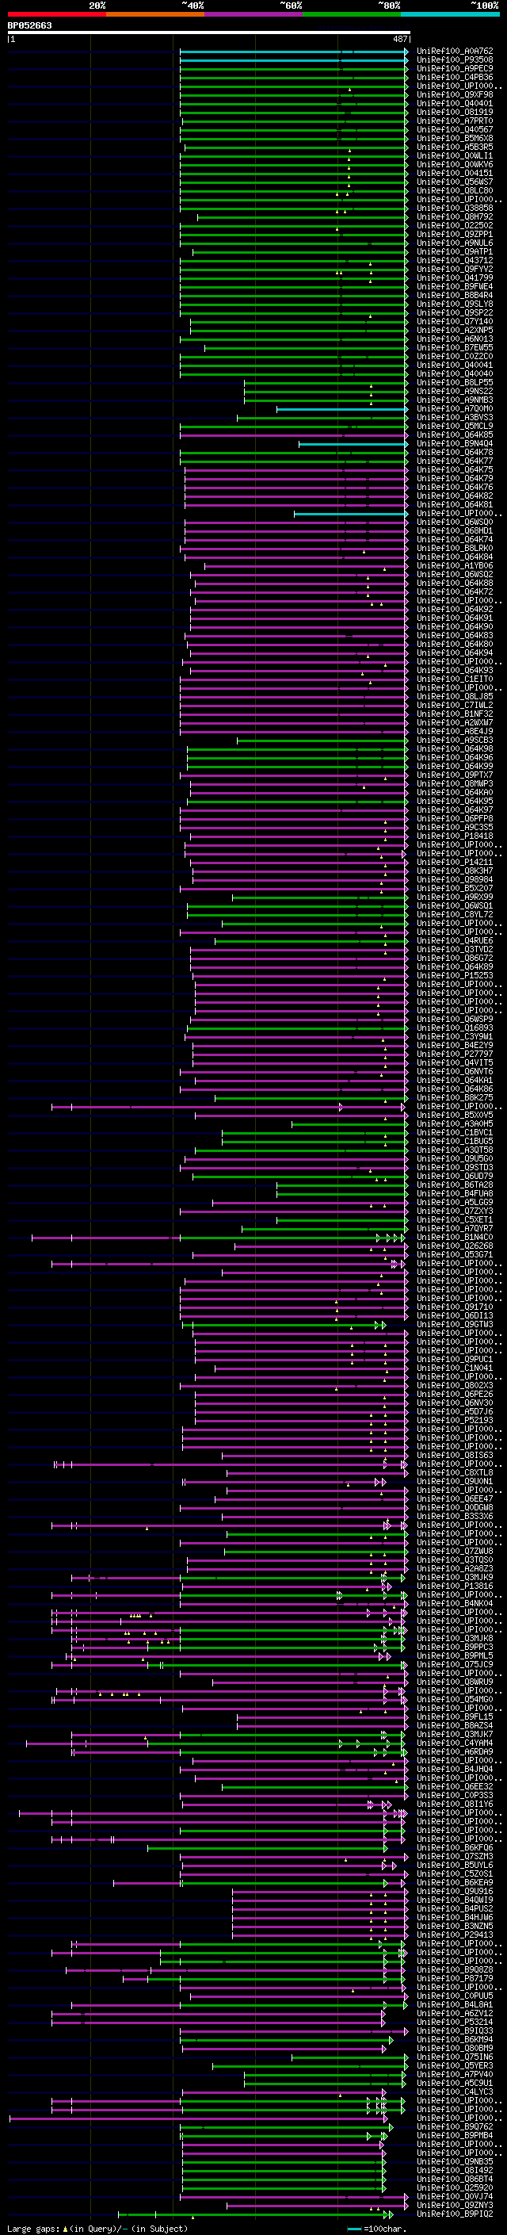Select the UniRef100_Q64K82 label
This screenshot has height=2235, width=507.
click(x=455, y=496)
